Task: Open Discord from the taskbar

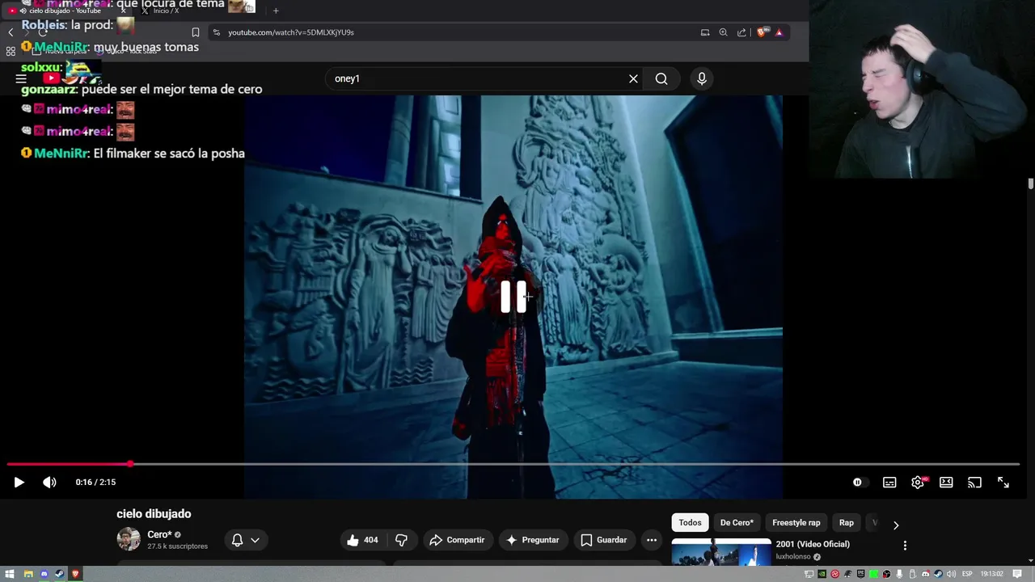Action: coord(44,574)
